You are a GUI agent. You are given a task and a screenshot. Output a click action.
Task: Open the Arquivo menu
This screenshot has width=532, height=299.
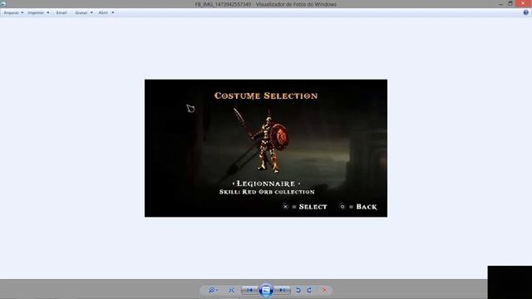tap(13, 12)
